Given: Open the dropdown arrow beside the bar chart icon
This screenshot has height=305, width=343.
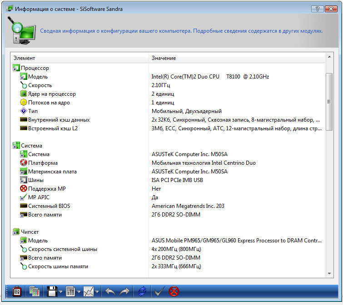Looking at the screenshot, I should (x=79, y=292).
